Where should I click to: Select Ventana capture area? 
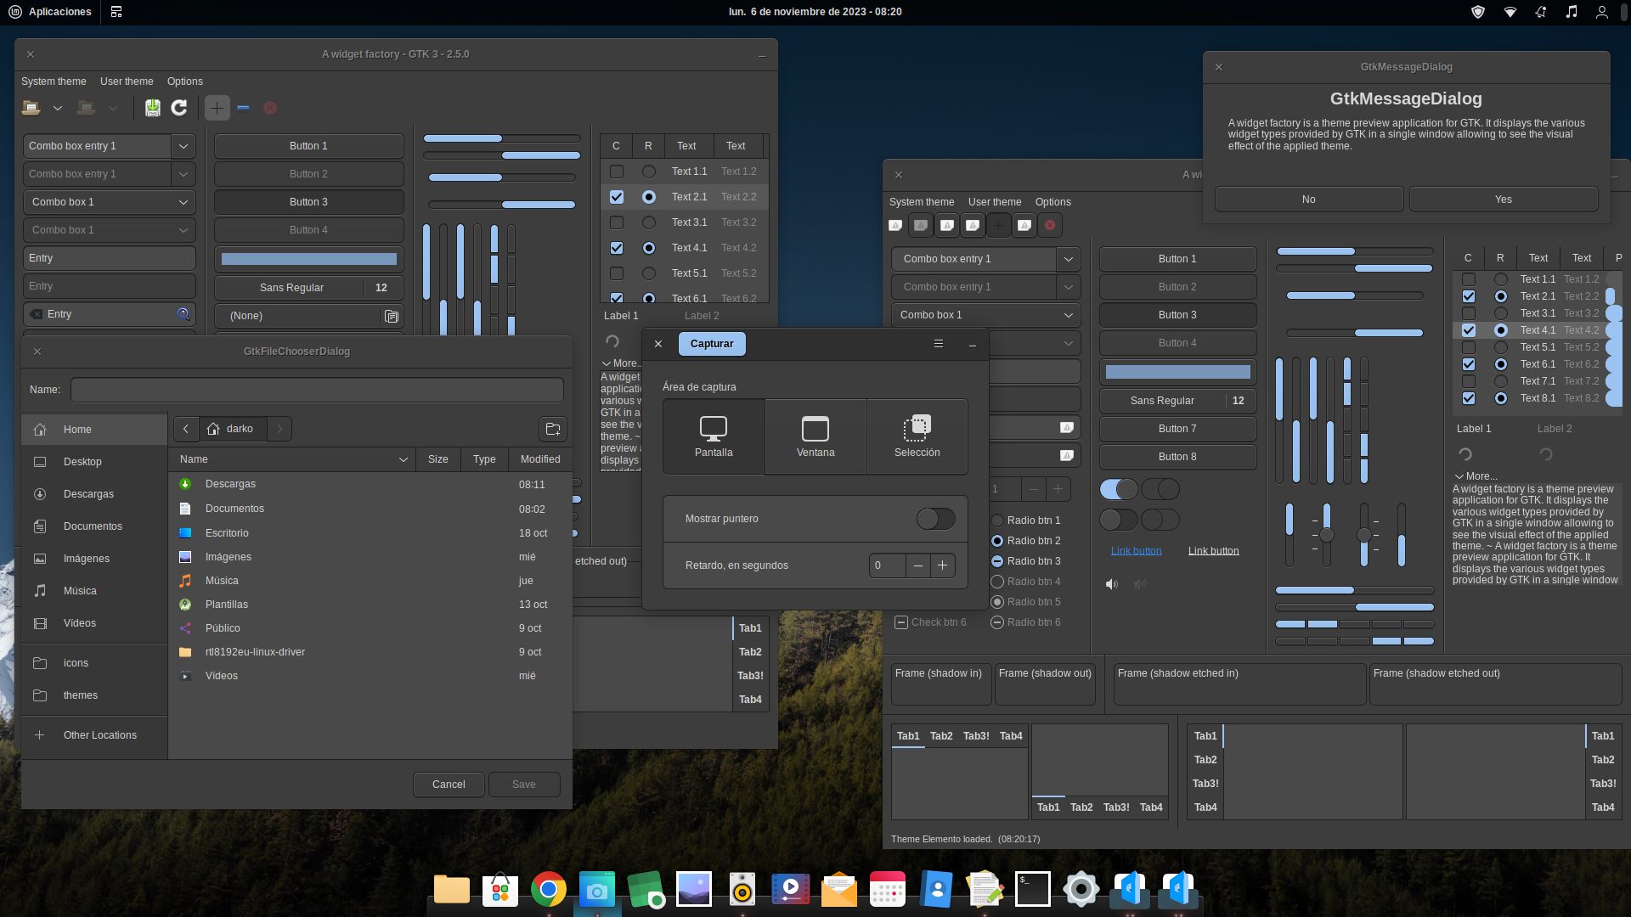[x=815, y=437]
